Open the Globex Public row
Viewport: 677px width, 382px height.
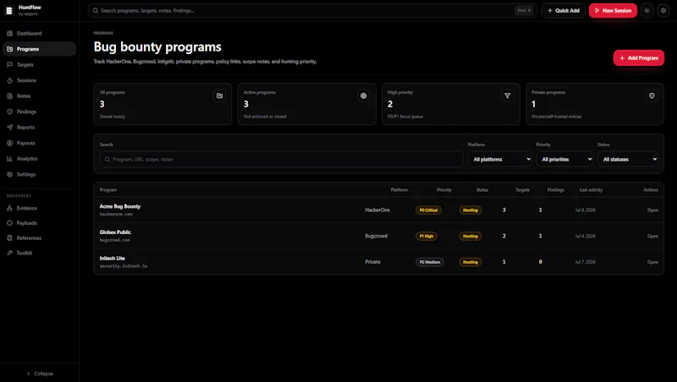(x=652, y=236)
